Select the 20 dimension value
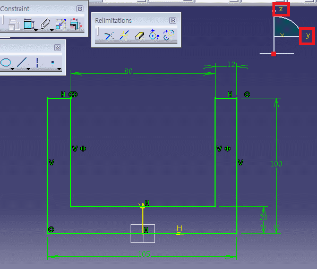 coord(263,217)
